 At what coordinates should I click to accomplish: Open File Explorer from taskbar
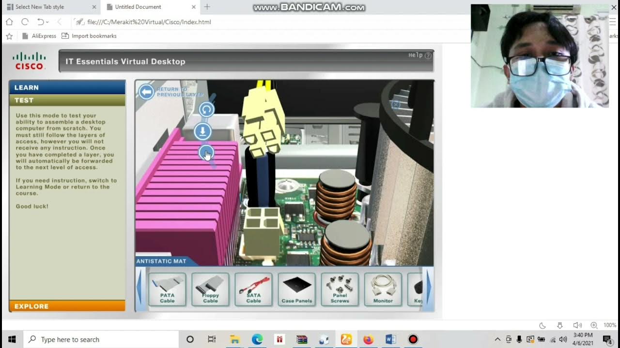coord(234,339)
